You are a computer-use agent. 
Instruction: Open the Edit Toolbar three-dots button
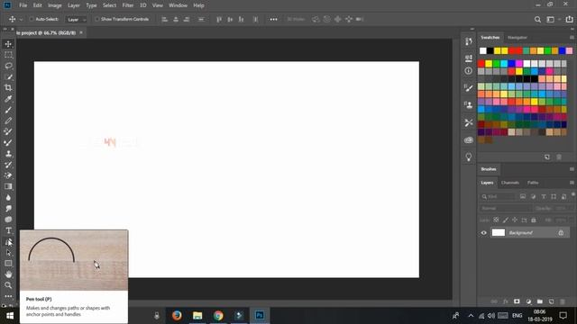[x=8, y=296]
